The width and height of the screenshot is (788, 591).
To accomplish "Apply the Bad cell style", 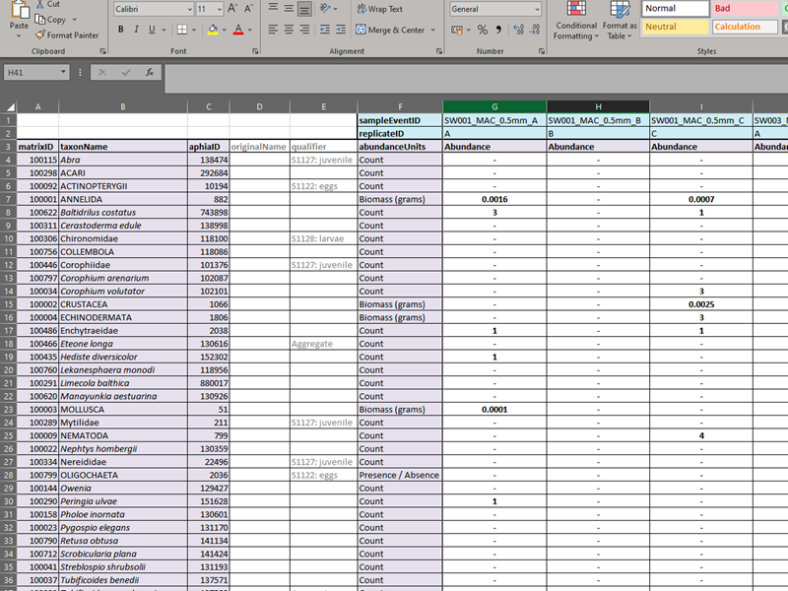I will pos(745,8).
